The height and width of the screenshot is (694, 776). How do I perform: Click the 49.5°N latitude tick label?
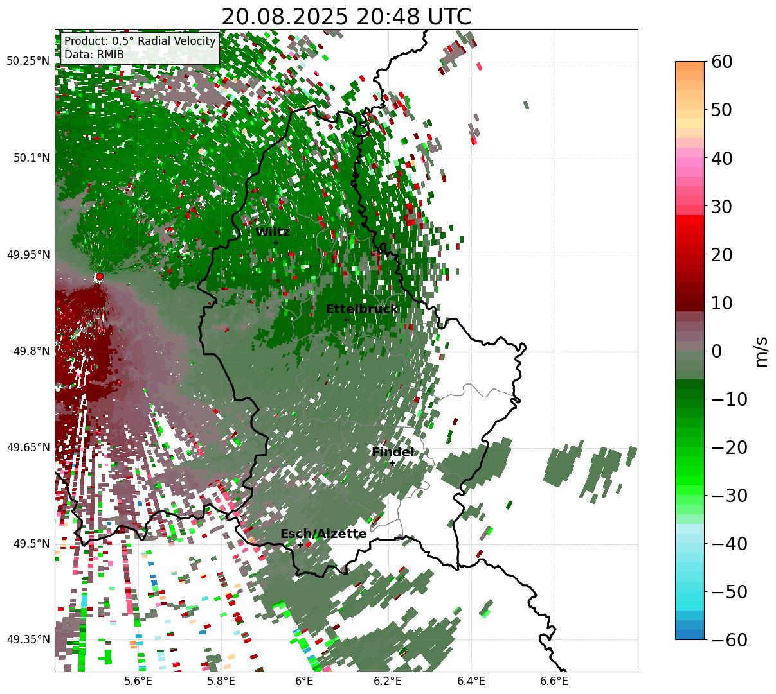[x=30, y=544]
